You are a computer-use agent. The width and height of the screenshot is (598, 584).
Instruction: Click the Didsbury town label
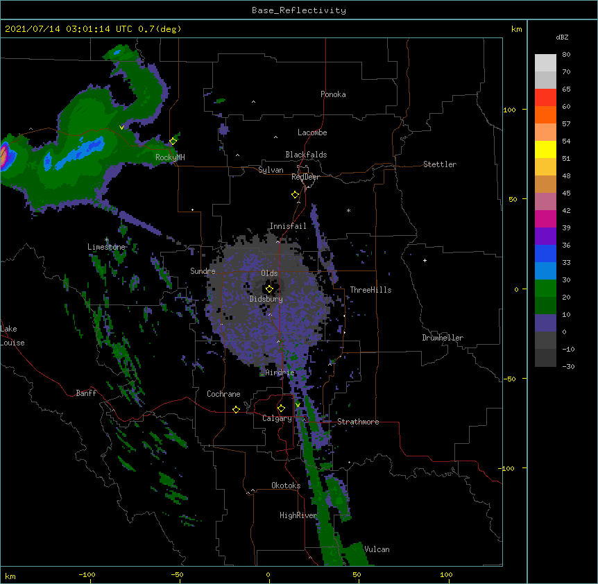pos(266,299)
